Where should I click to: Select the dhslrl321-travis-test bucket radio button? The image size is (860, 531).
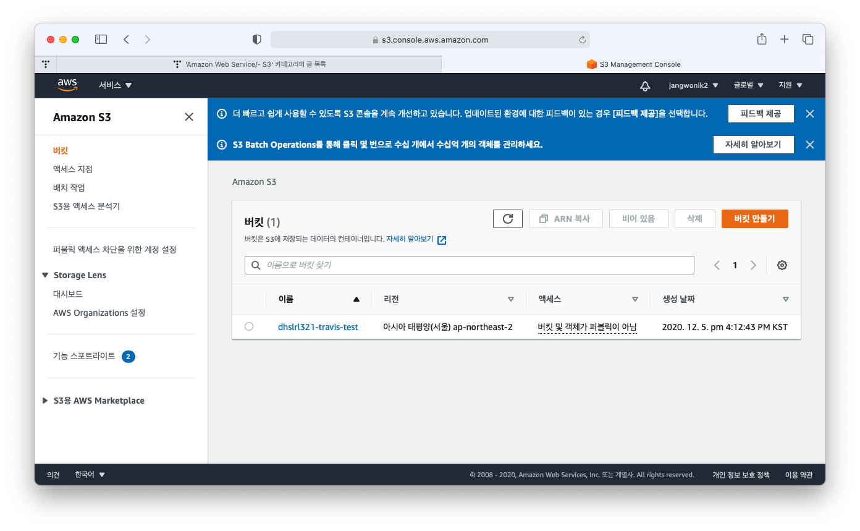tap(249, 326)
